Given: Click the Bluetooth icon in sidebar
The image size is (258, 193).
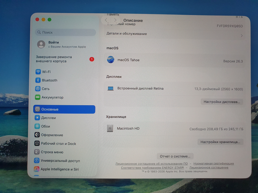Looking at the screenshot, I should (38, 80).
